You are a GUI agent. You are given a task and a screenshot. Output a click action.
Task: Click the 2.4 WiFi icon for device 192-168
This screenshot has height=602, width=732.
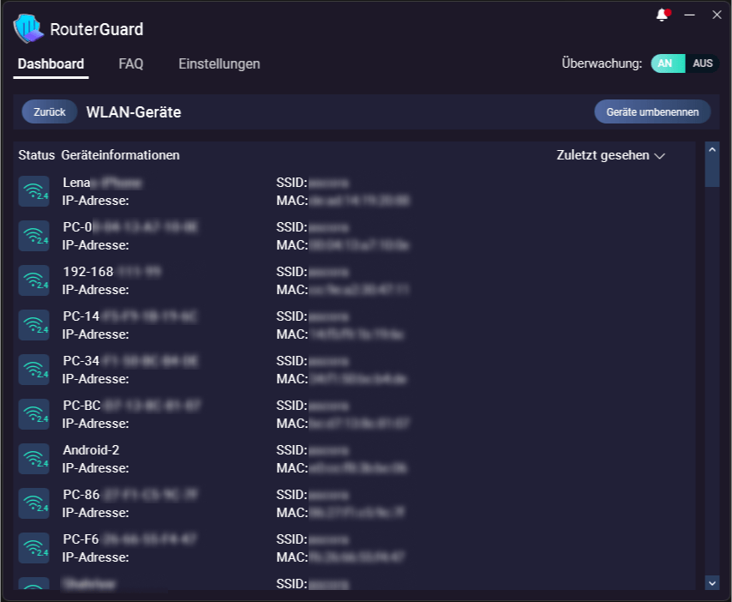(x=33, y=280)
